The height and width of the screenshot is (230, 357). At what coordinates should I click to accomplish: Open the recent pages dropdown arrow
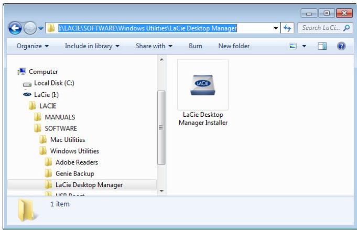pyautogui.click(x=41, y=28)
